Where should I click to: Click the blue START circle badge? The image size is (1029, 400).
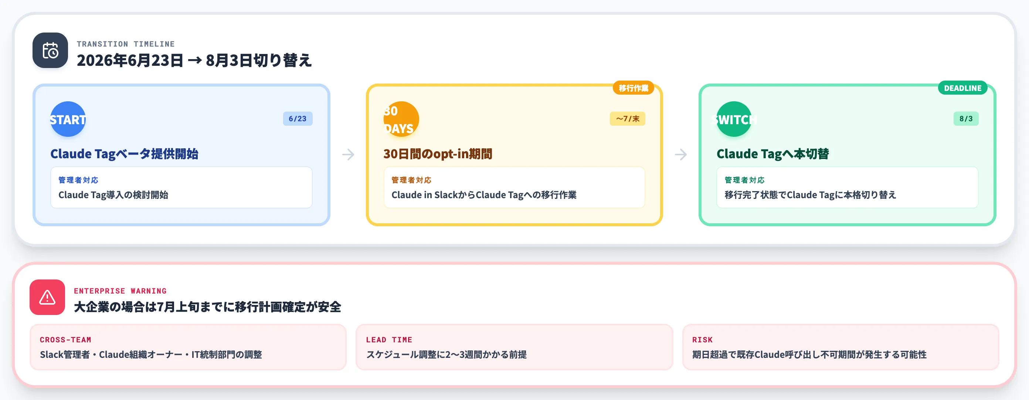[x=68, y=119]
